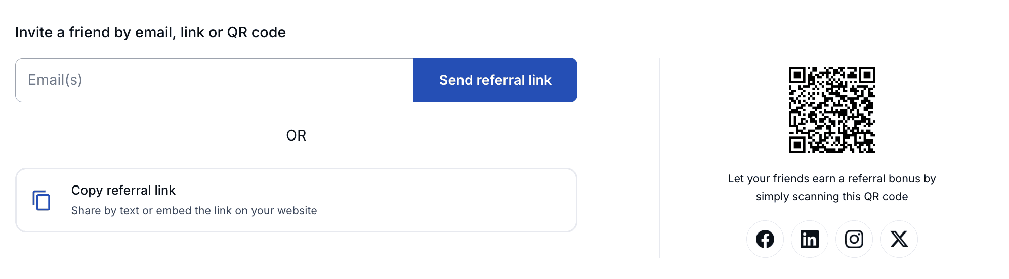
Task: Click the OR divider label
Action: coord(296,135)
